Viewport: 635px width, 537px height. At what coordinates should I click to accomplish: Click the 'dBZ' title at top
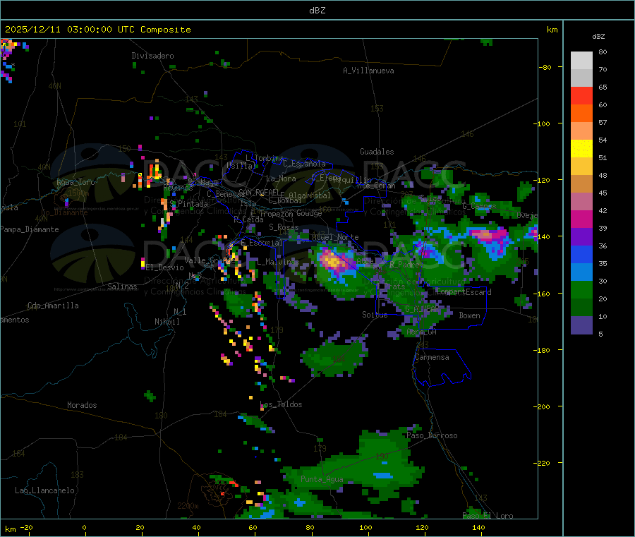tap(317, 11)
